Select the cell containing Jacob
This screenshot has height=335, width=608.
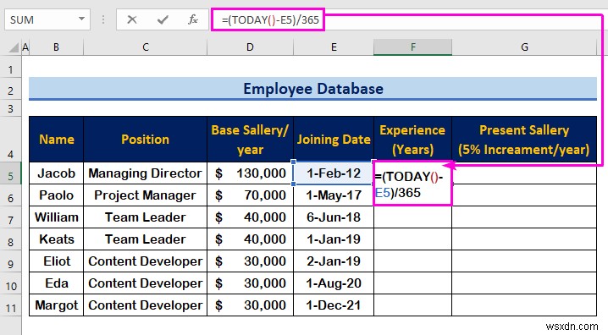pyautogui.click(x=56, y=173)
